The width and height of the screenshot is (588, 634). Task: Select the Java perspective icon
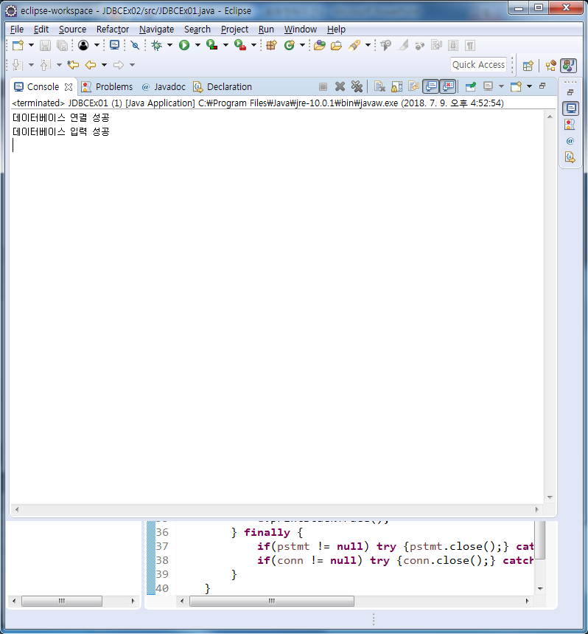[x=569, y=66]
